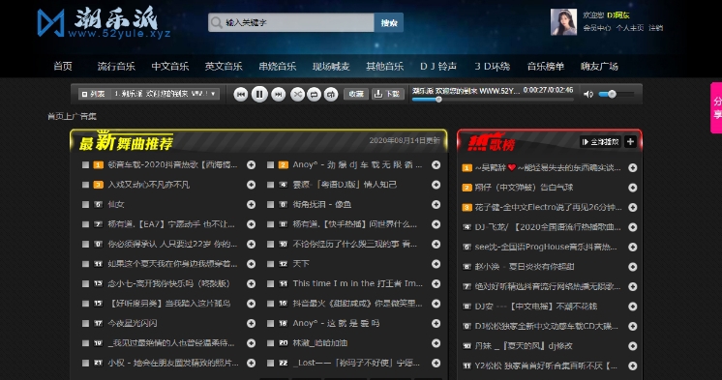This screenshot has width=722, height=380.
Task: Check the box for song 入戏又动心不凡亦不凡
Action: pos(85,185)
